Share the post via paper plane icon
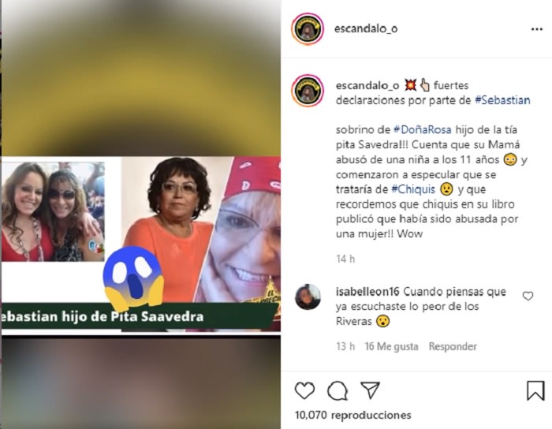Screen dimensions: 552x429 point(371,390)
